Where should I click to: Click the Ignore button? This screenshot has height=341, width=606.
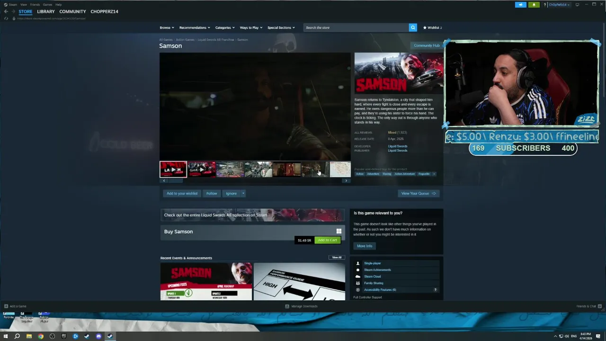coord(231,193)
